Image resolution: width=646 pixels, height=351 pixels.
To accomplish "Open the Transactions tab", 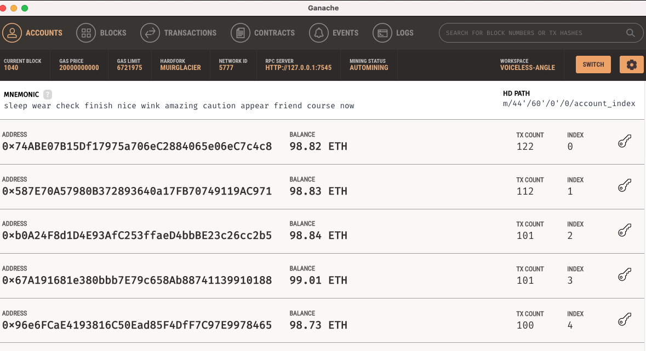I will 179,33.
